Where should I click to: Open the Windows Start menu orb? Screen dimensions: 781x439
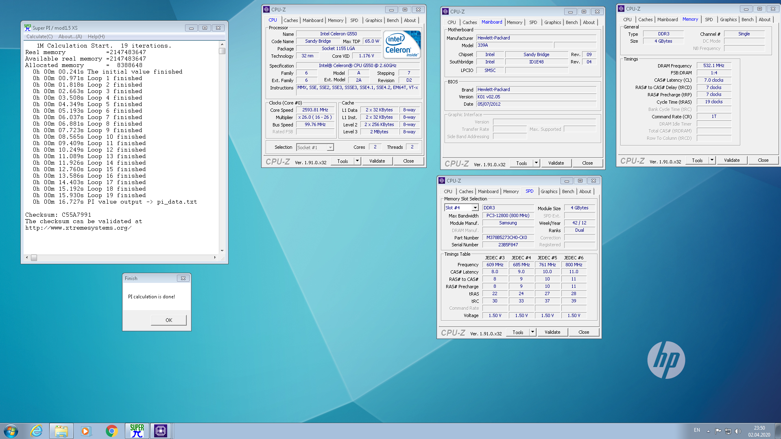coord(11,431)
